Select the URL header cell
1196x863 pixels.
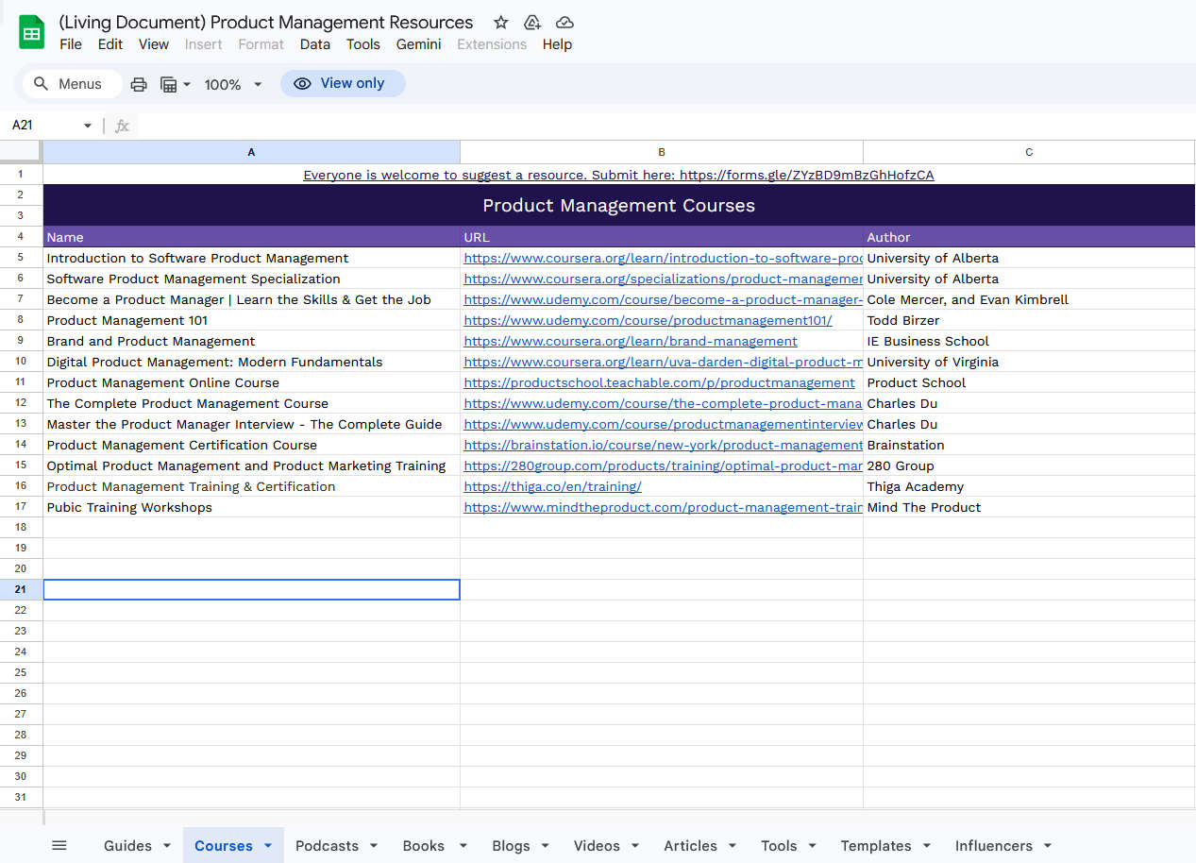click(x=662, y=237)
